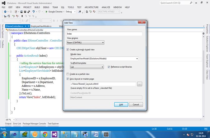Click the bookmark icon in second toolbar row
Image resolution: width=210 pixels, height=138 pixels.
(22, 16)
